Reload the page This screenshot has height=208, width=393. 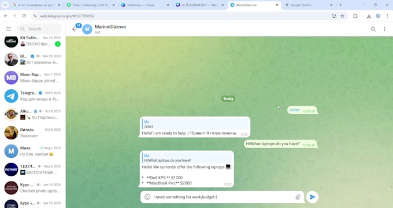click(x=24, y=16)
